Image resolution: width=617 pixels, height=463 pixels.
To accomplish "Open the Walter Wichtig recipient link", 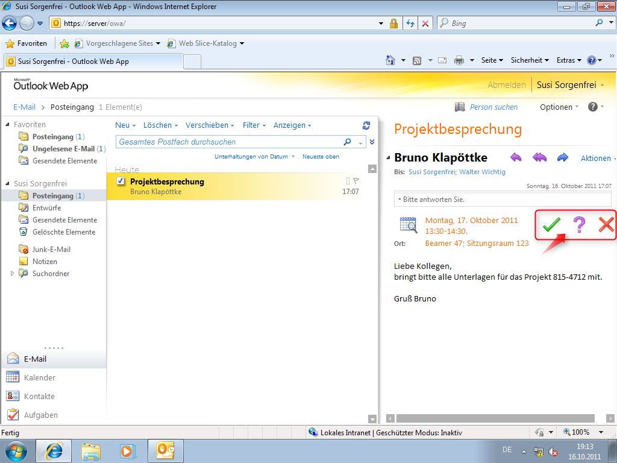I will coord(483,172).
